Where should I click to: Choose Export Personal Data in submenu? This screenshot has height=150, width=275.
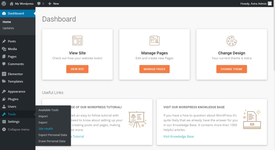[x=53, y=135]
